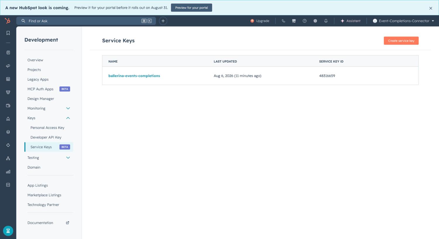
Task: Open the settings gear icon
Action: pos(315,21)
